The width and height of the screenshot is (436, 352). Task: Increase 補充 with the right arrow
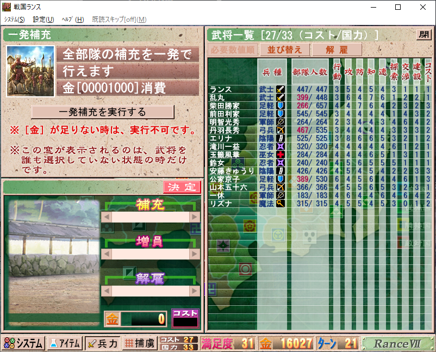click(x=195, y=217)
